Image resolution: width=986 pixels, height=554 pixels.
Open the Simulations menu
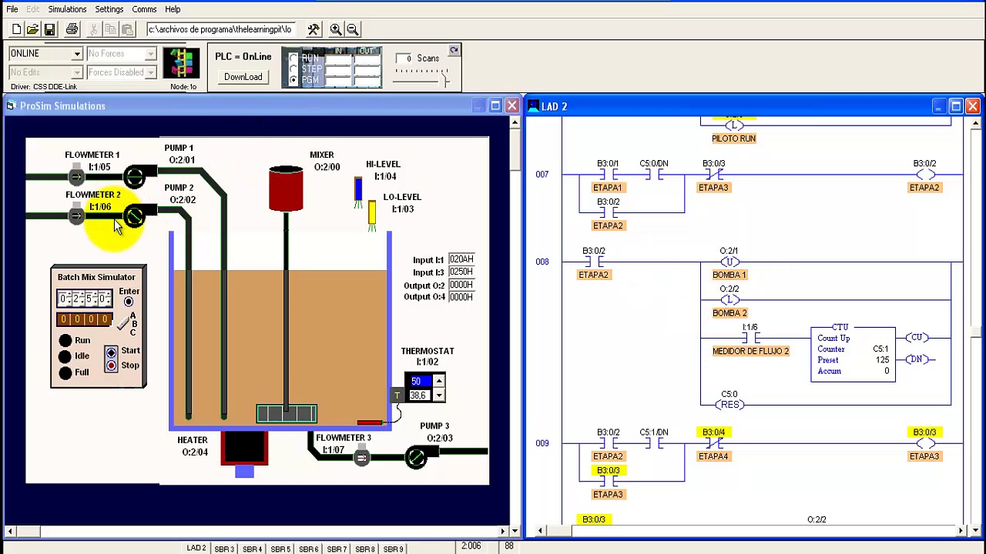(67, 9)
